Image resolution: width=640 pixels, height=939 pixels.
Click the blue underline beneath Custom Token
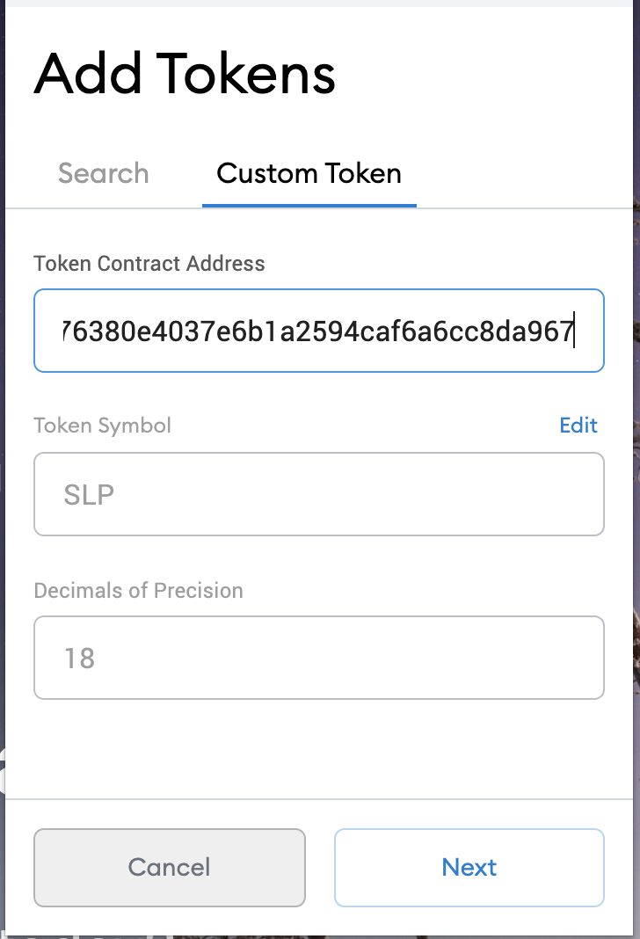tap(309, 206)
